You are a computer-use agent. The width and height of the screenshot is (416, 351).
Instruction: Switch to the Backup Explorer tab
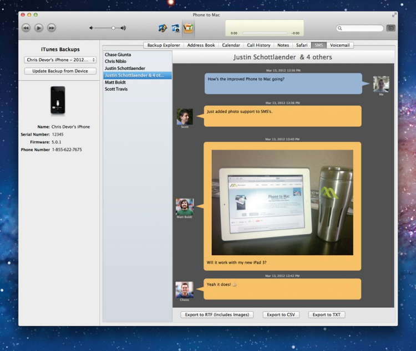[163, 45]
